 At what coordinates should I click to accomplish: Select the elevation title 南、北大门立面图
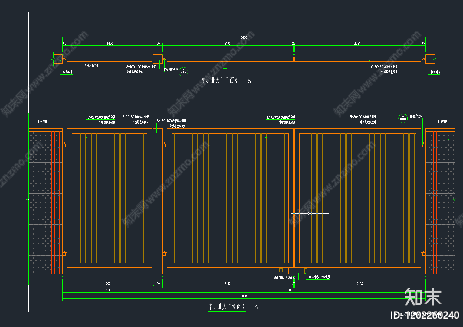227,307
